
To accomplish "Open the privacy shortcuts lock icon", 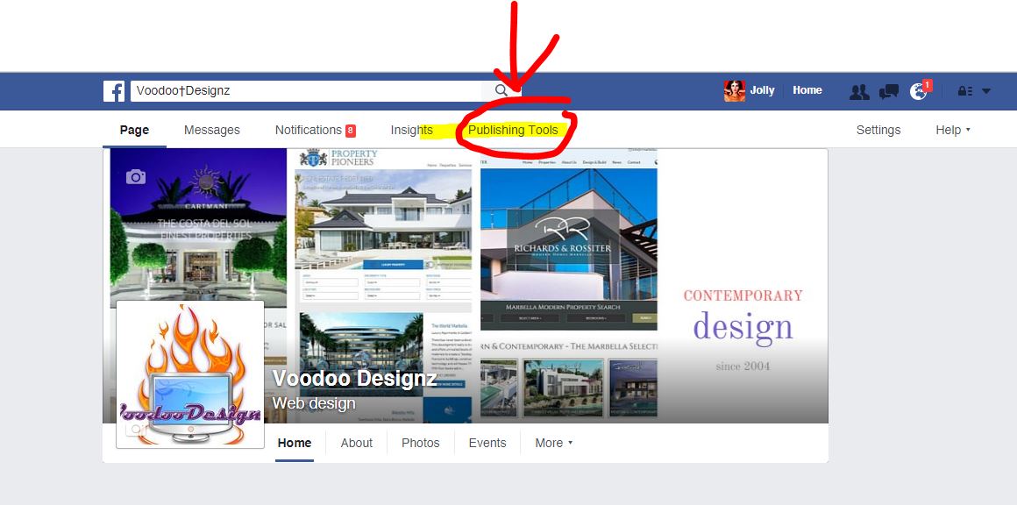I will (964, 91).
